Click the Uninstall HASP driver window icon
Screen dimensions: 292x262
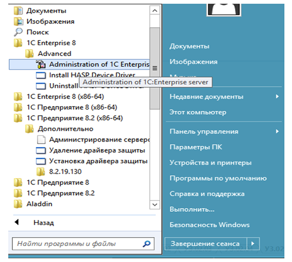(41, 86)
